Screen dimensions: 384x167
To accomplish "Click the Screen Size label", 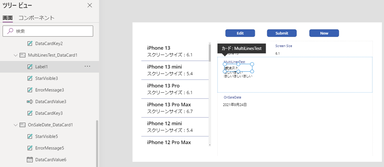I will click(284, 46).
